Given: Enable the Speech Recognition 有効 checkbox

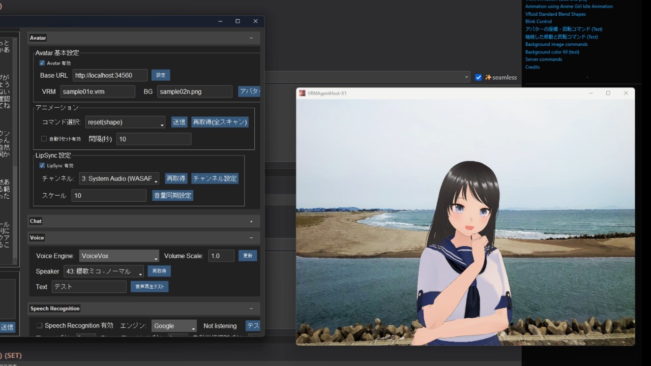Looking at the screenshot, I should point(39,325).
